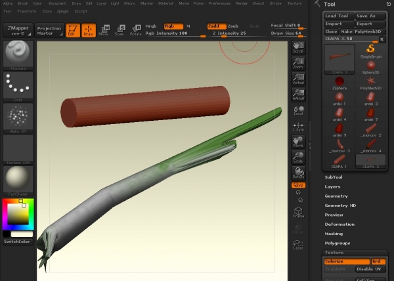The image size is (394, 281).
Task: Adjust the Z Intensity slider
Action: (x=238, y=34)
